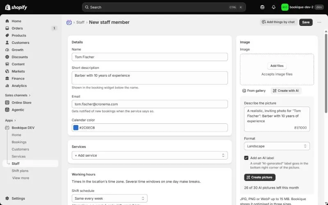328x205 pixels.
Task: Click the Orders badge showing 1
Action: (x=54, y=28)
